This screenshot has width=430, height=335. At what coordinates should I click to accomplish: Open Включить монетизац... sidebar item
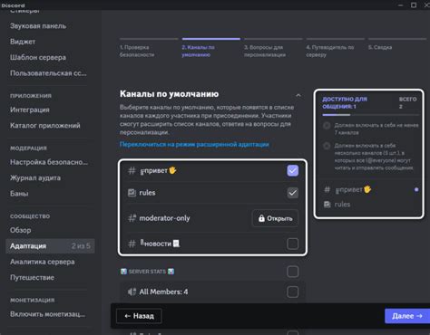pyautogui.click(x=50, y=314)
